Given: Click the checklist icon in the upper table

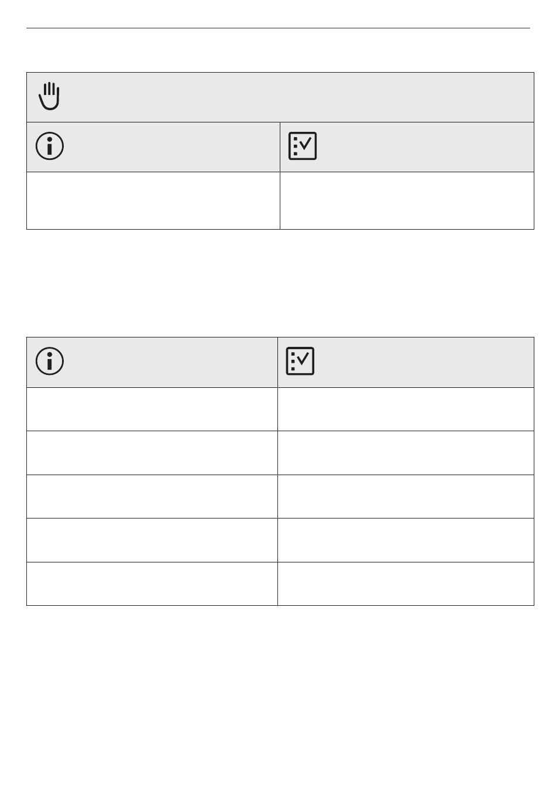Looking at the screenshot, I should coord(303,146).
